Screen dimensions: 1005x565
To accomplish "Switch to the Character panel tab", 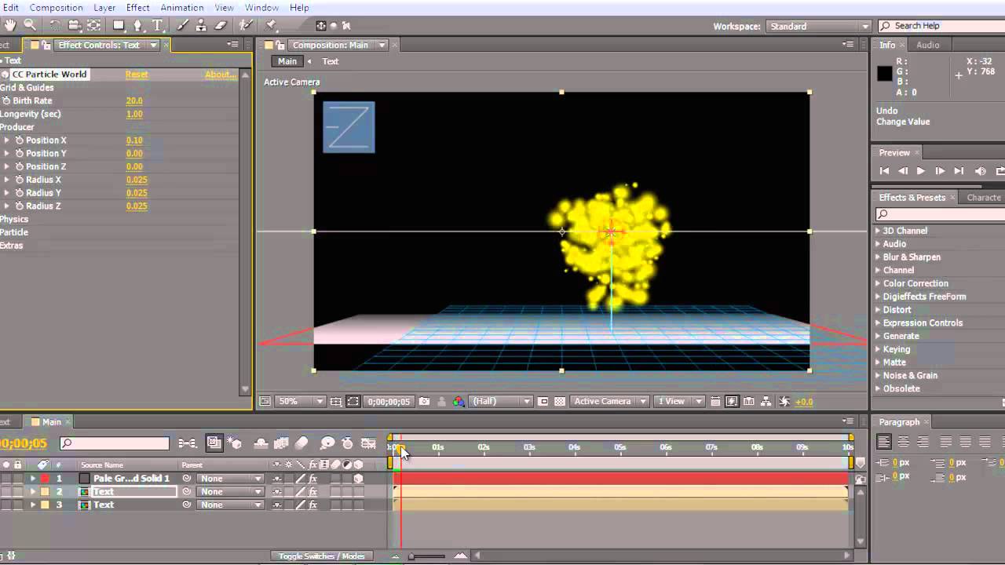I will coord(983,198).
